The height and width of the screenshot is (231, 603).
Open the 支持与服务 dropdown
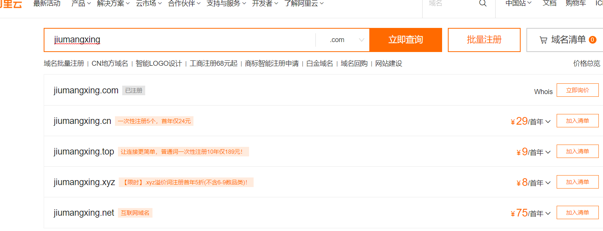click(226, 3)
